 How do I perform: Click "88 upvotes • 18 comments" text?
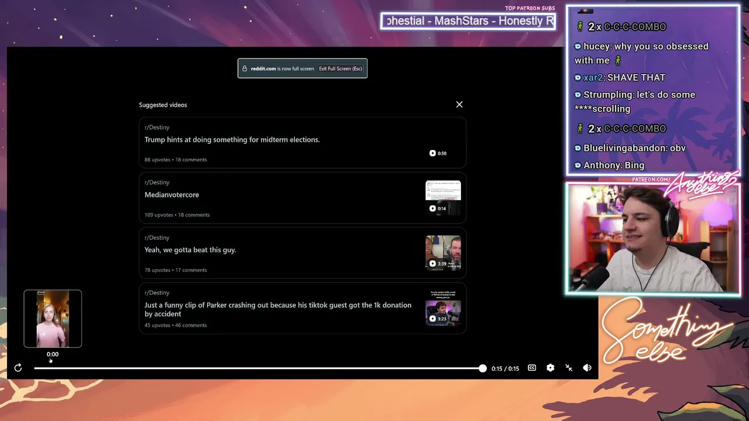[176, 160]
